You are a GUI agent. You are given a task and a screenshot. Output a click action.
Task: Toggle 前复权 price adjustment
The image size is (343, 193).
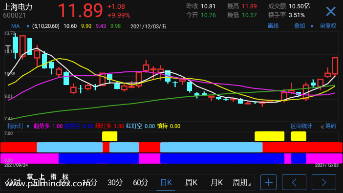[x=328, y=26]
